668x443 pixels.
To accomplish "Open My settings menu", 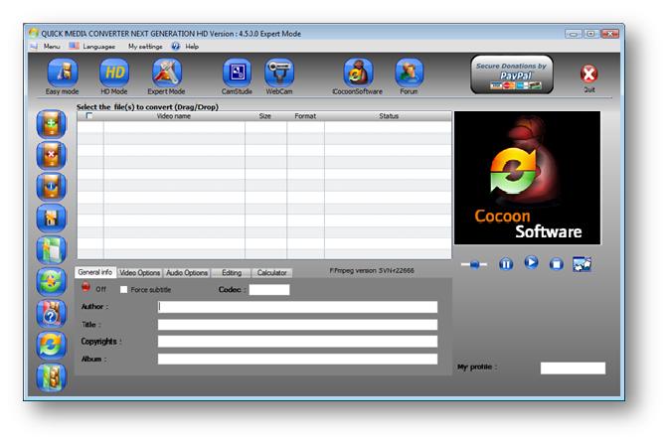I will (145, 47).
